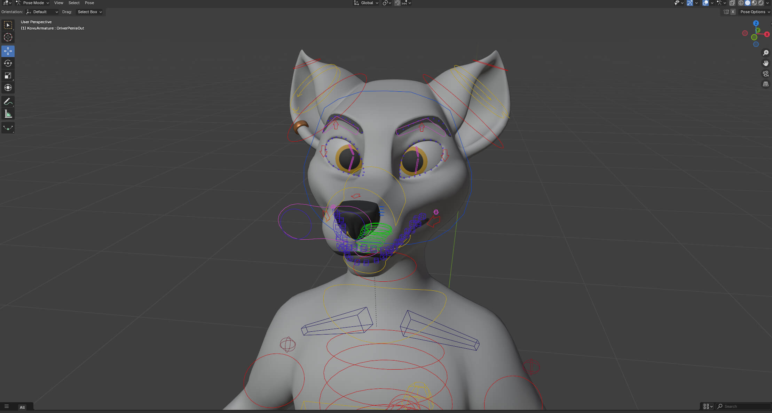This screenshot has height=413, width=772.
Task: Switch to solid shading mode
Action: [748, 3]
